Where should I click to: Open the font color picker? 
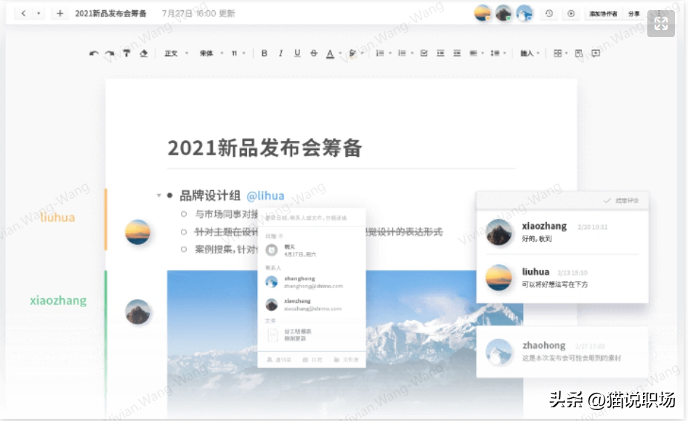331,54
